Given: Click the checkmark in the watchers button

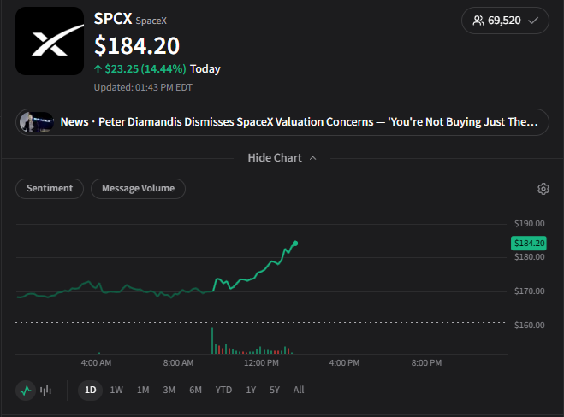Looking at the screenshot, I should pos(533,21).
